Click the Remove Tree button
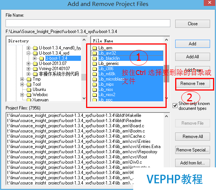 point(193,83)
